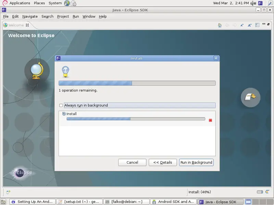Open the Help menu
The width and height of the screenshot is (274, 205).
tap(103, 16)
